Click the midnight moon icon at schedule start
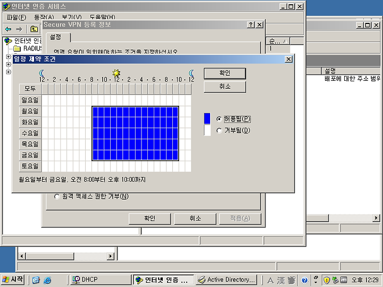 (x=42, y=73)
